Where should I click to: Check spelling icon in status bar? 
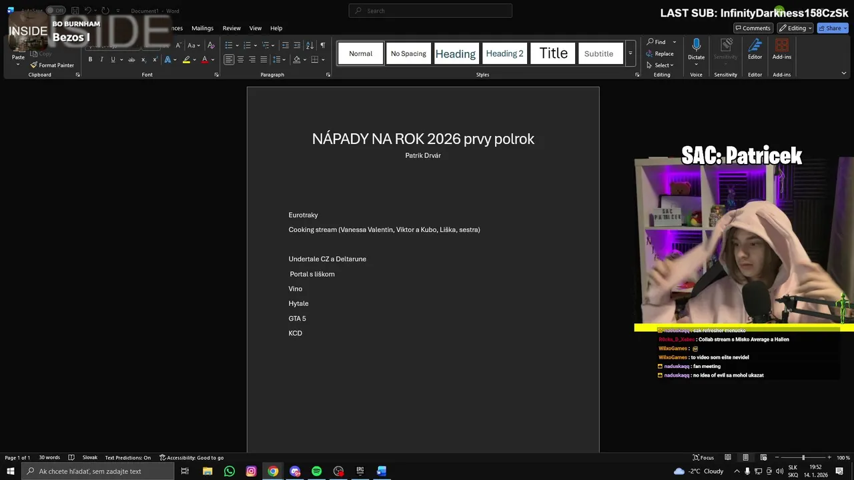pyautogui.click(x=71, y=457)
